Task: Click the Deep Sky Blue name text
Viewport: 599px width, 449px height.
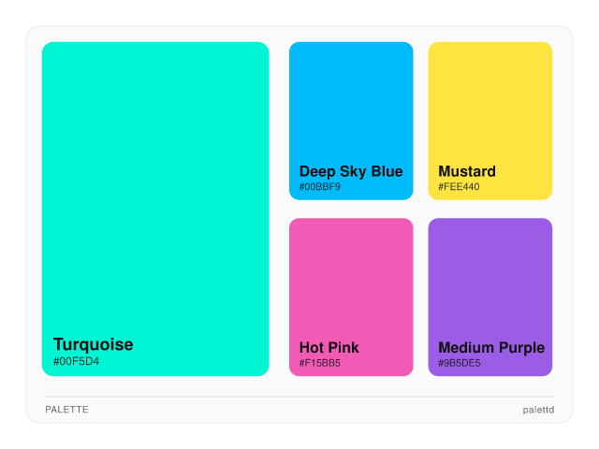Action: 351,171
